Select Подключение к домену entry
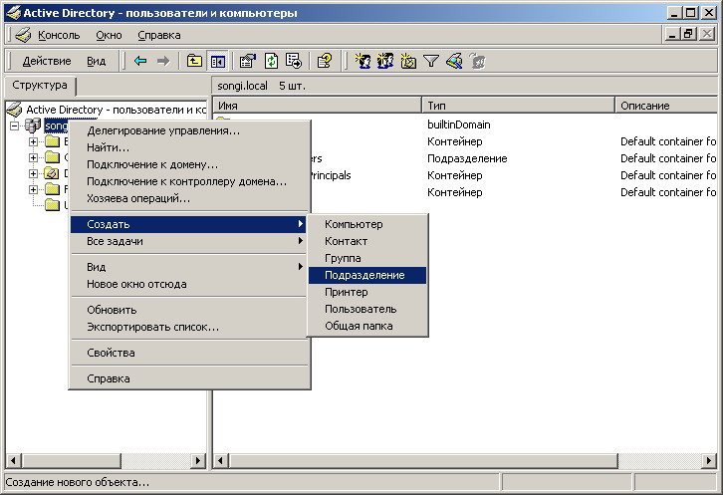 [x=188, y=164]
